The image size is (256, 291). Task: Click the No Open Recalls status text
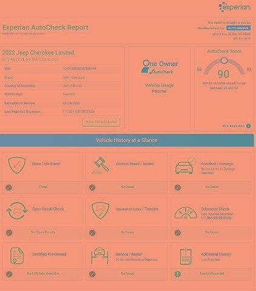(x=43, y=232)
